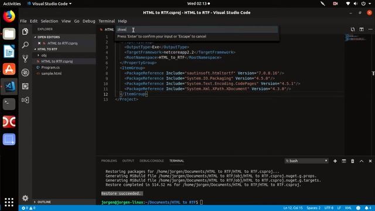Open Terminal app from the dock
Image resolution: width=375 pixels, height=211 pixels.
point(9,104)
